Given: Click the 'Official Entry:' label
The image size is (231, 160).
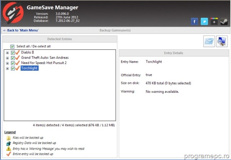Looking at the screenshot, I should click(x=131, y=75).
